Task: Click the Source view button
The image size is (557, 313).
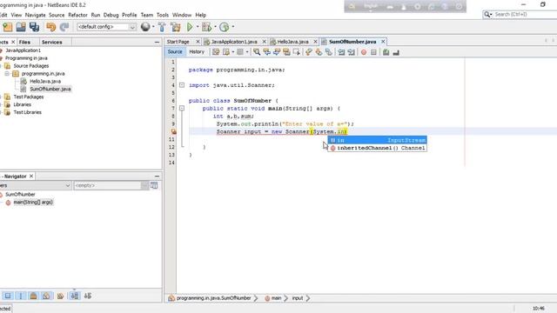Action: pyautogui.click(x=175, y=52)
